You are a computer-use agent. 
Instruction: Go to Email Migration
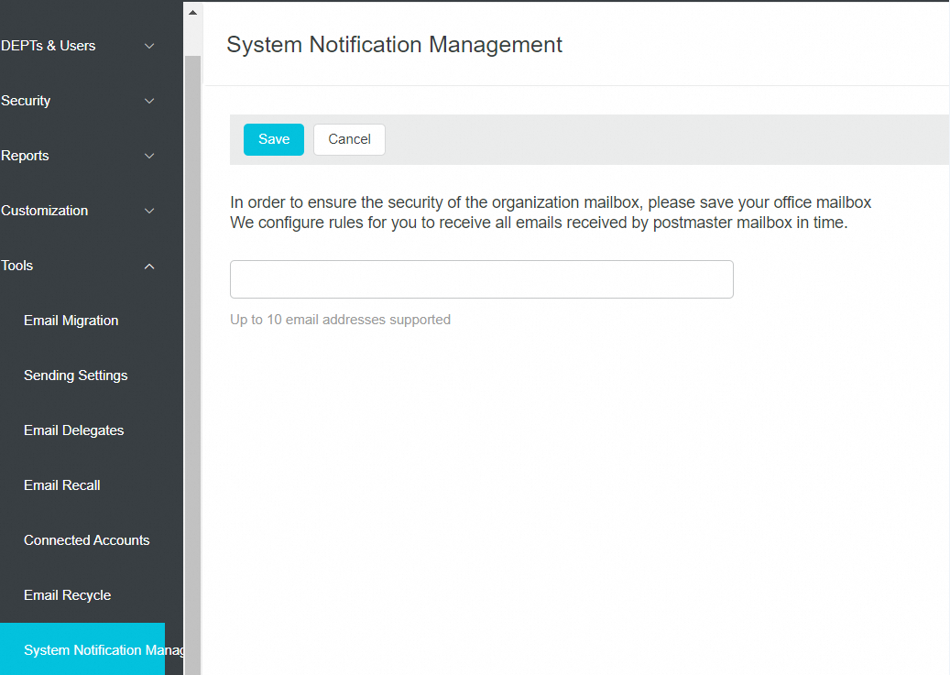pos(71,321)
